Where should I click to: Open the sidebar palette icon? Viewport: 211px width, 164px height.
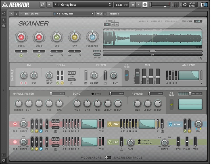(4, 26)
